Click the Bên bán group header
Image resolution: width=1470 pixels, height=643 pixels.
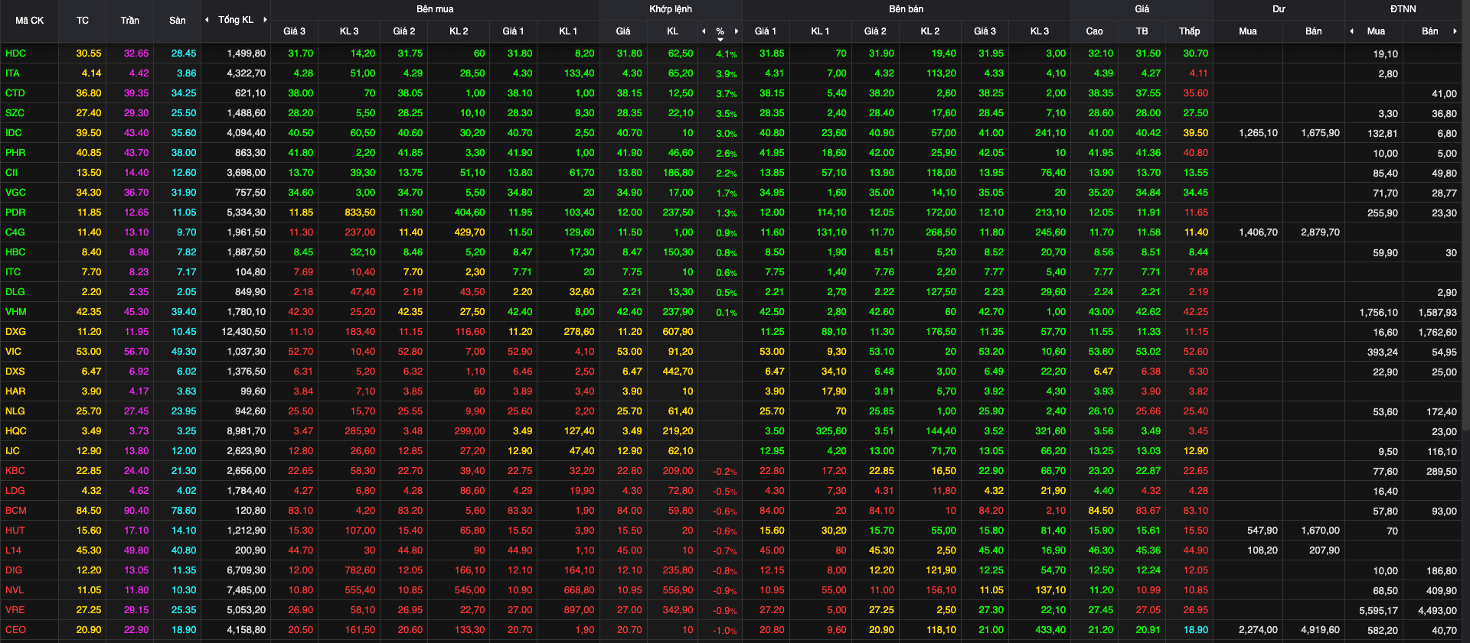pos(906,9)
